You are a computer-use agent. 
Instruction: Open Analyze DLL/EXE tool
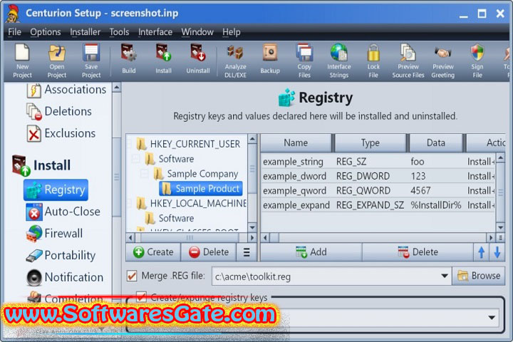point(236,61)
